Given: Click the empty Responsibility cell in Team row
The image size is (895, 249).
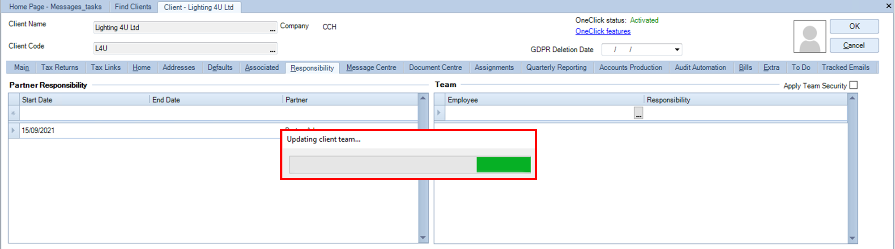Looking at the screenshot, I should tap(746, 113).
